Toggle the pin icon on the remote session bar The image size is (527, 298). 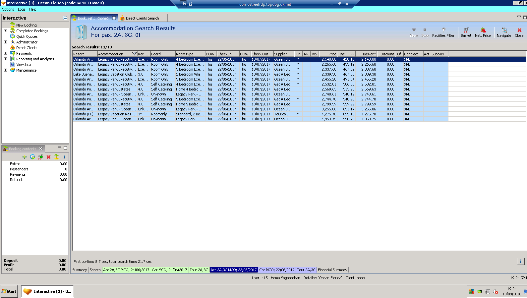(x=184, y=4)
